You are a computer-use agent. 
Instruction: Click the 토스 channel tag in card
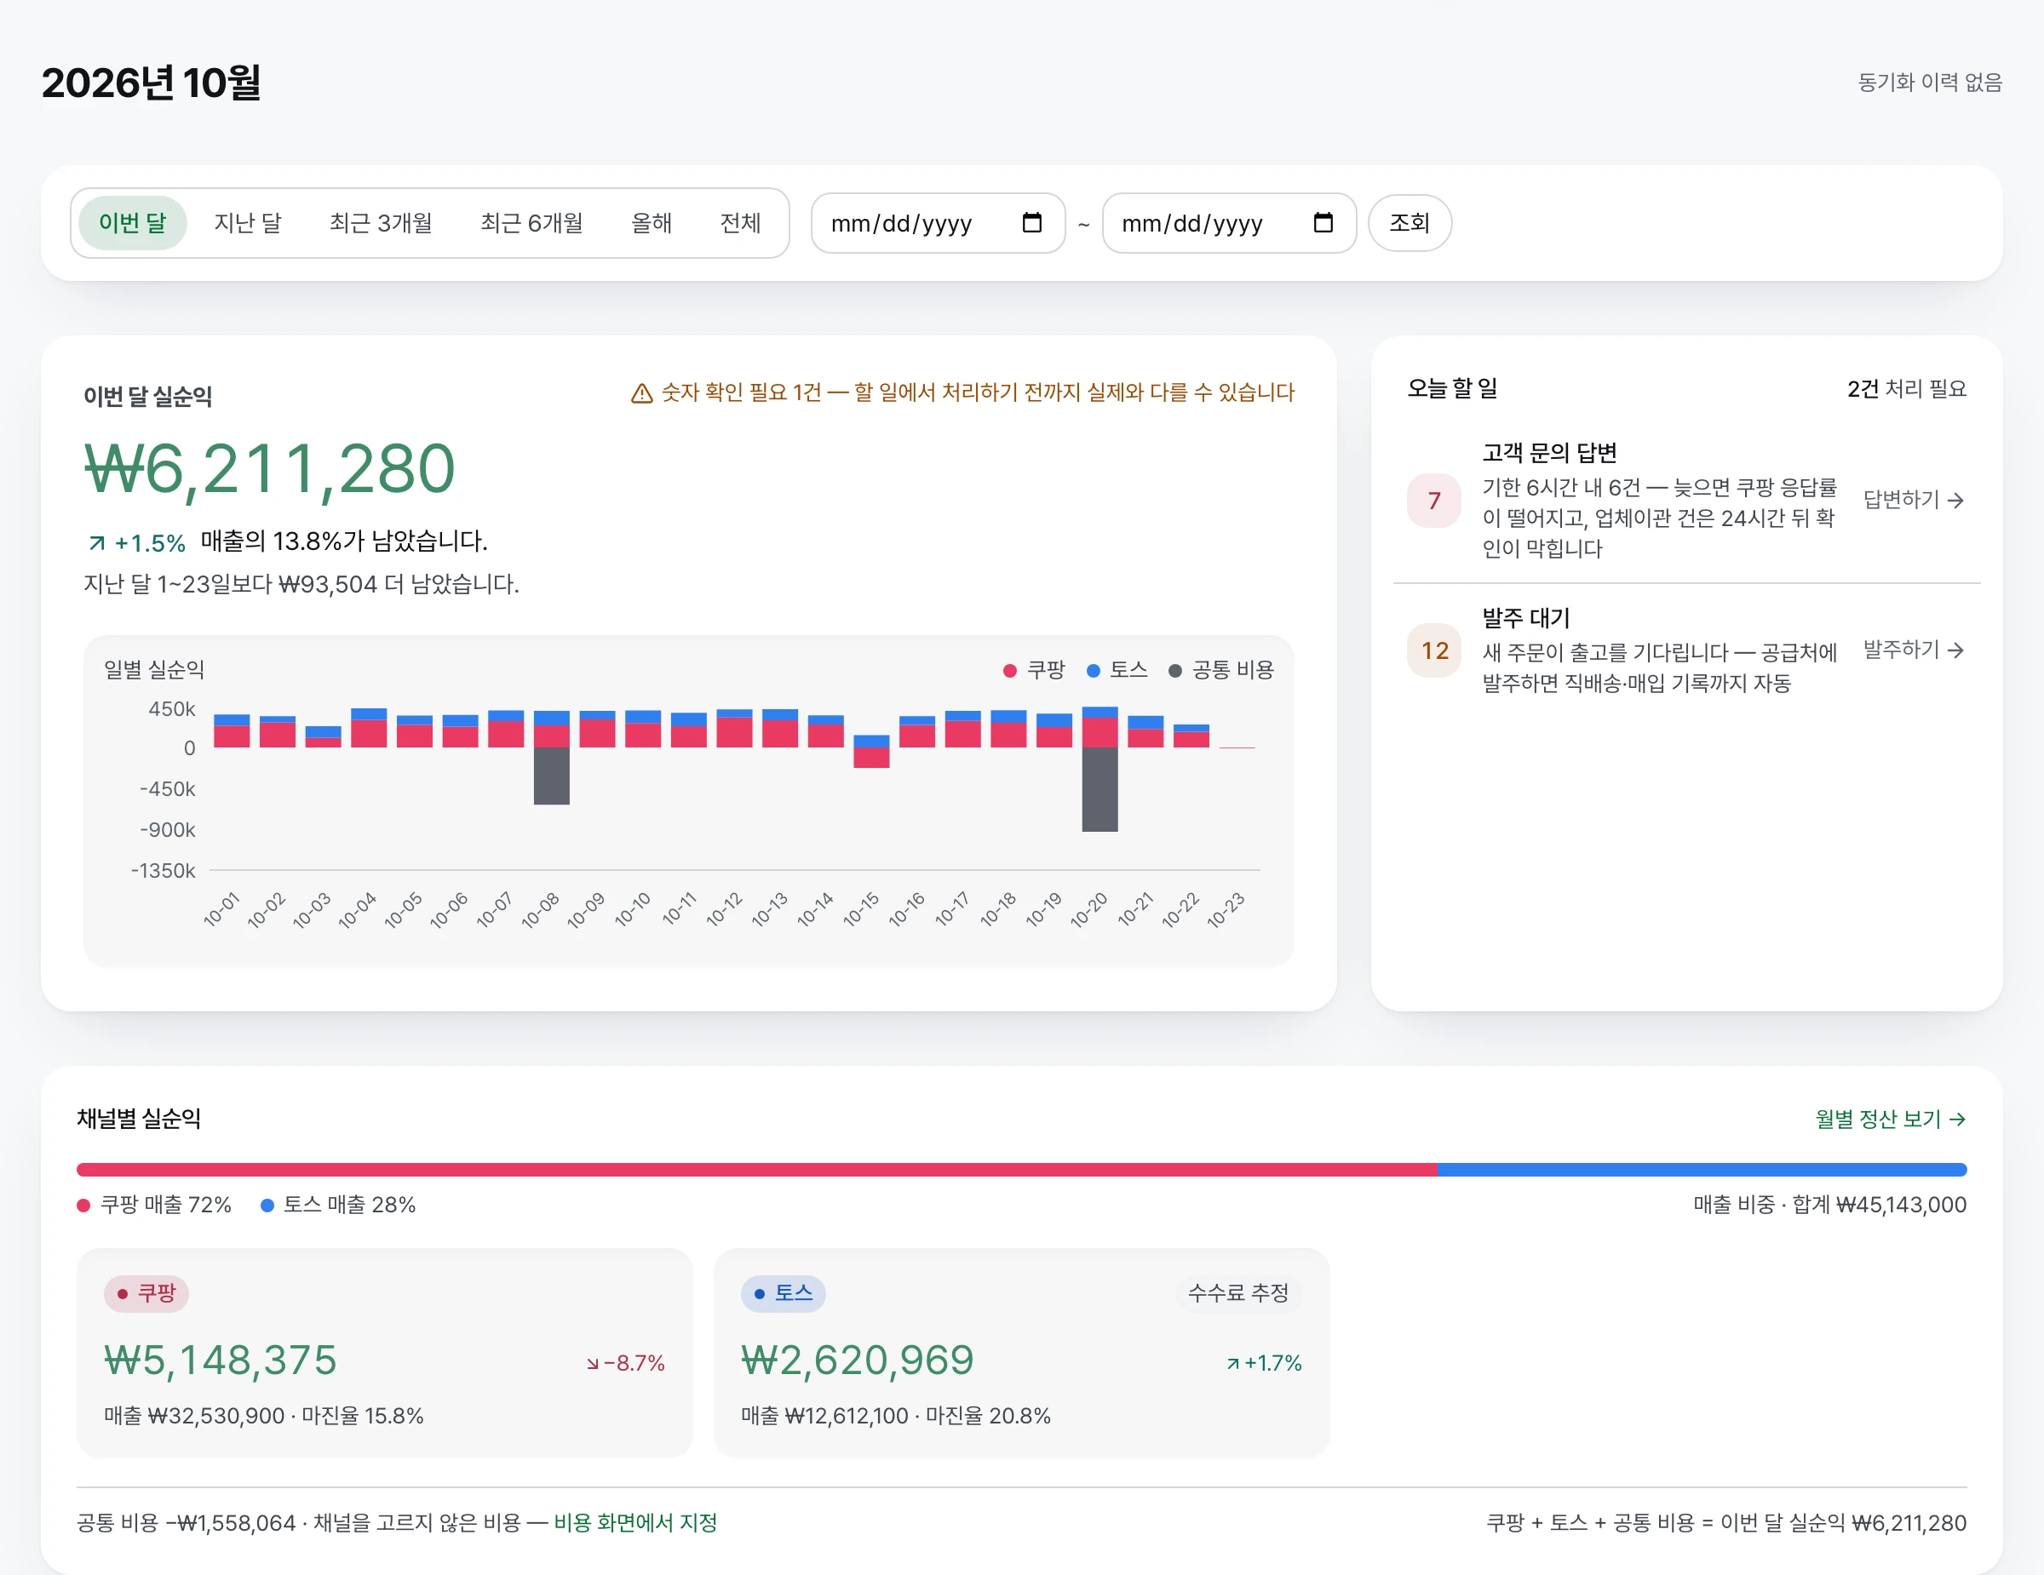coord(784,1293)
